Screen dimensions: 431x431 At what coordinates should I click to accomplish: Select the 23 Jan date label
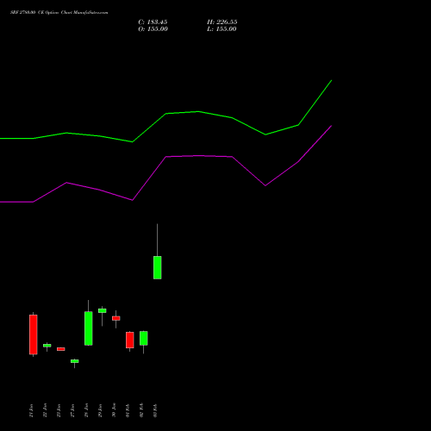(x=59, y=410)
